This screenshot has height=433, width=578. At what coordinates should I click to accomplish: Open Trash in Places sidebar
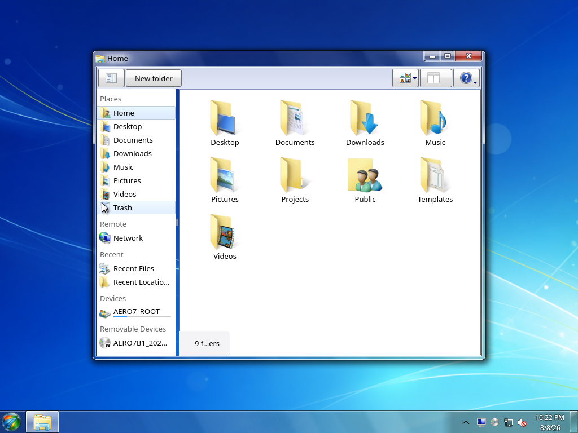pyautogui.click(x=136, y=207)
